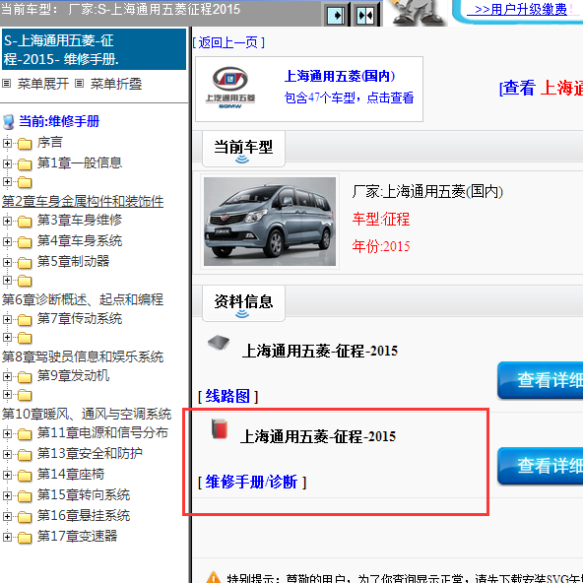Expand 第5章制动器 tree node

(7, 262)
